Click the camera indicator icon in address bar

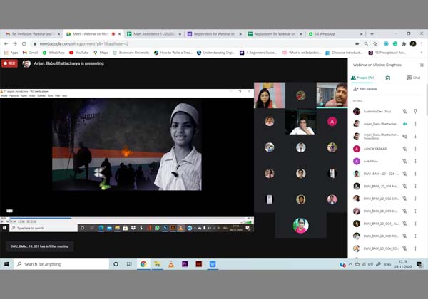357,43
